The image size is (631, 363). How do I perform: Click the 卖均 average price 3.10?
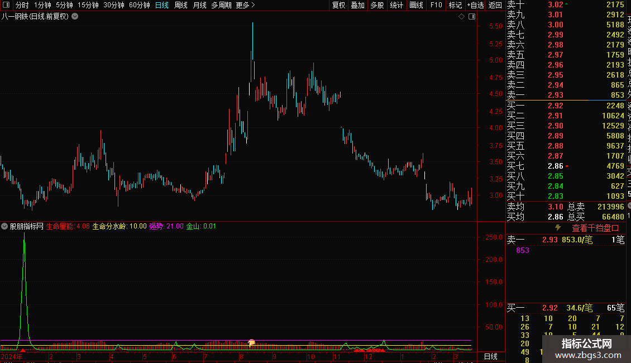coord(556,207)
